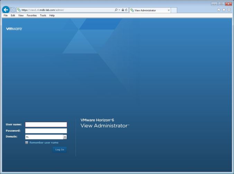Open the browser Tools gear icon
234x174 pixels.
click(229, 10)
